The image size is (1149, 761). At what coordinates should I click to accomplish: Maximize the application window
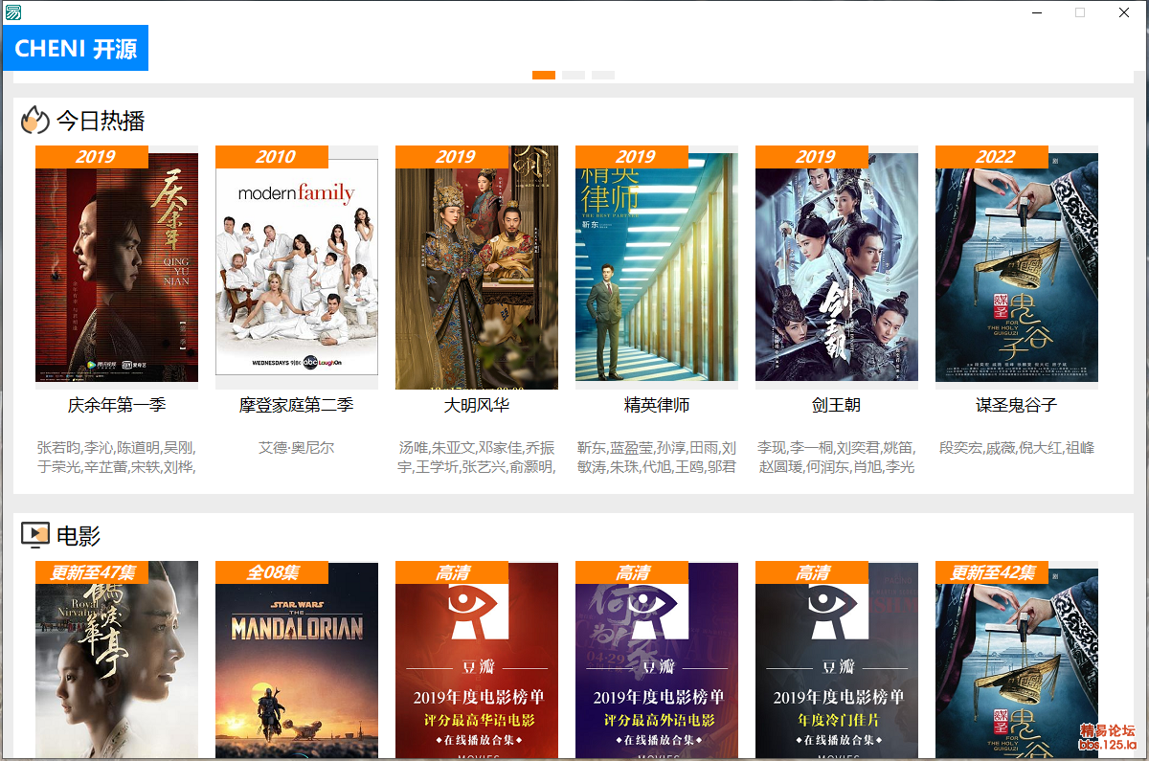coord(1080,12)
